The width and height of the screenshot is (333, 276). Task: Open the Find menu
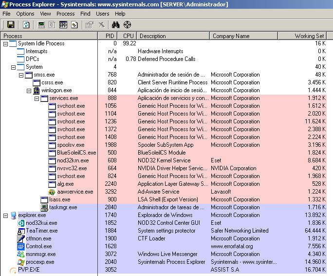(x=85, y=14)
